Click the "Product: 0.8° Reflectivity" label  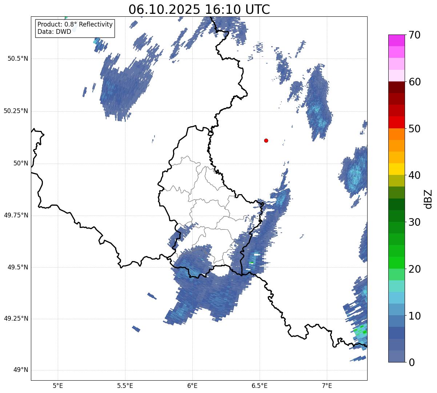point(75,24)
